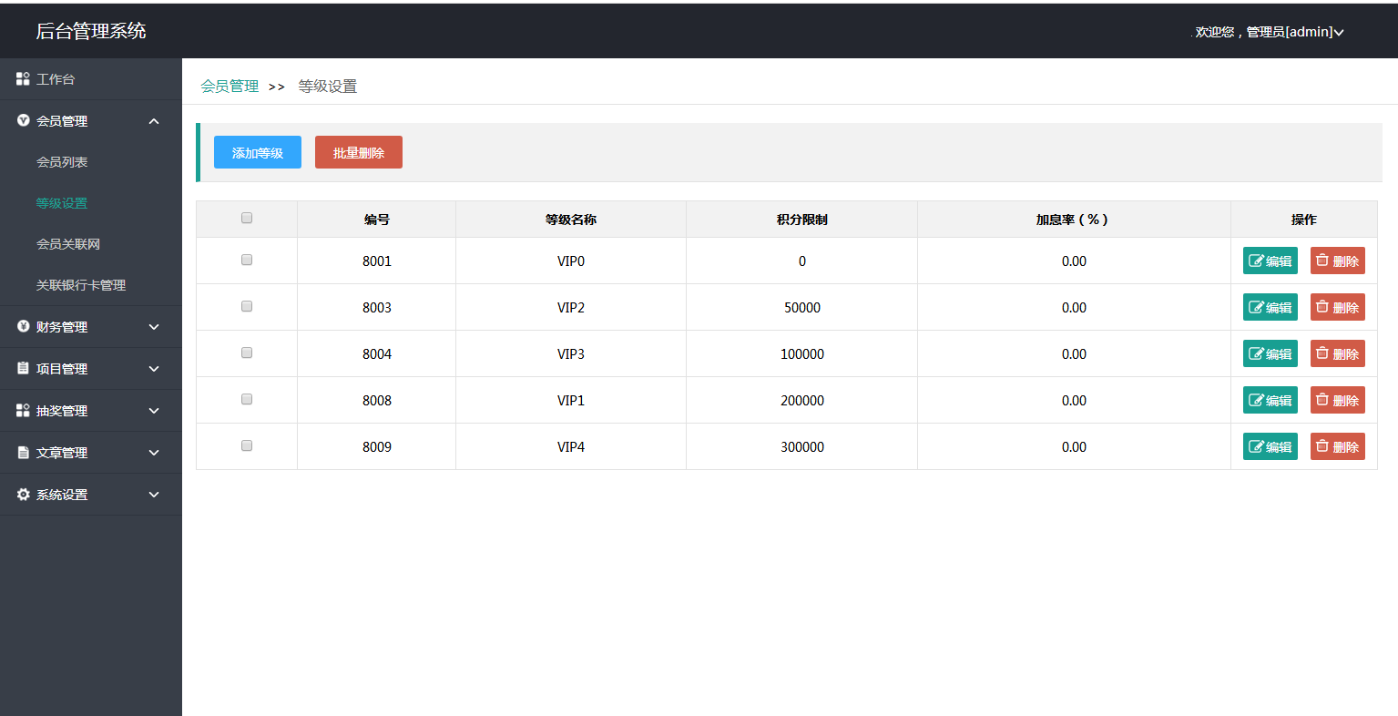
Task: Select the checkbox for VIP1 row
Action: 247,399
